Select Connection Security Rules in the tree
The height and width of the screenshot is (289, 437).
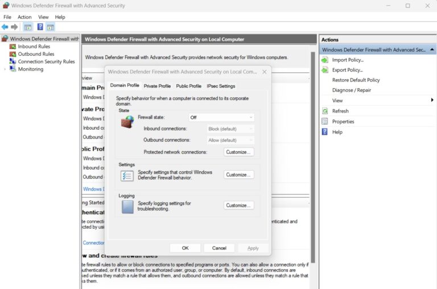pos(46,61)
